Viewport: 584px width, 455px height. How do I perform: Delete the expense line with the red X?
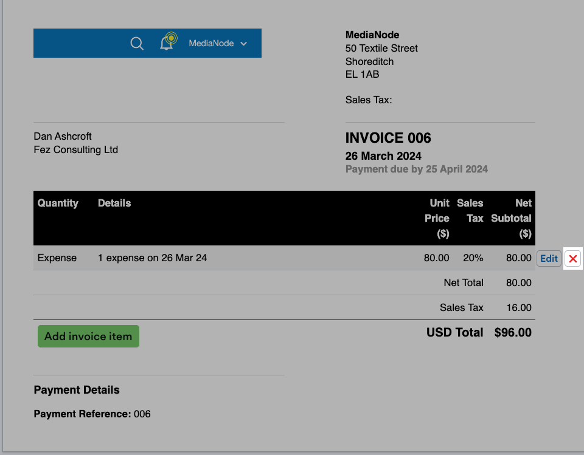pos(572,258)
